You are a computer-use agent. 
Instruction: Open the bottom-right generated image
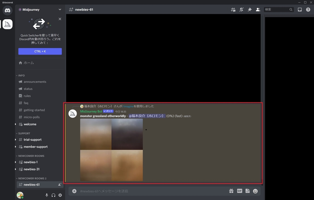[x=127, y=166]
